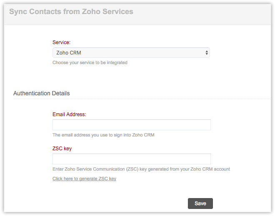Open 'Click here to generate ZSC key' link

coord(84,179)
